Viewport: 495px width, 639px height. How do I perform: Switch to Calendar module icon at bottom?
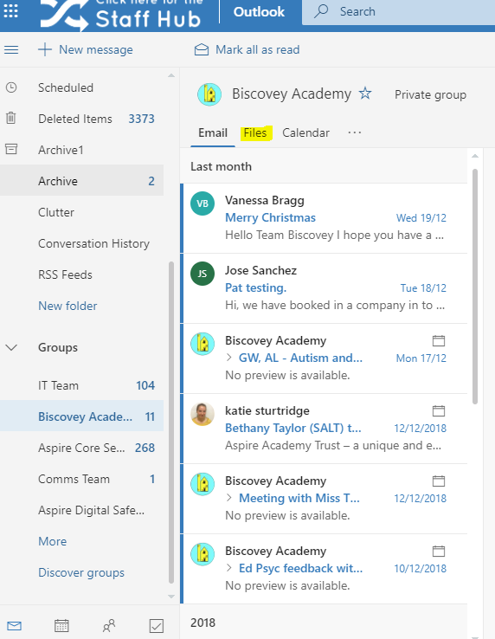tap(61, 625)
